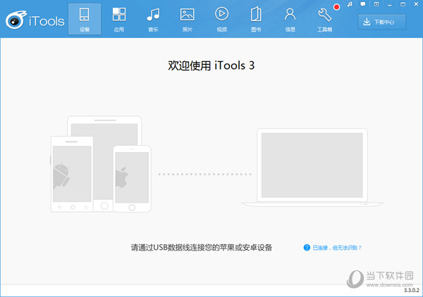
Task: Click the iPhone illustration with Apple logo
Action: point(132,179)
